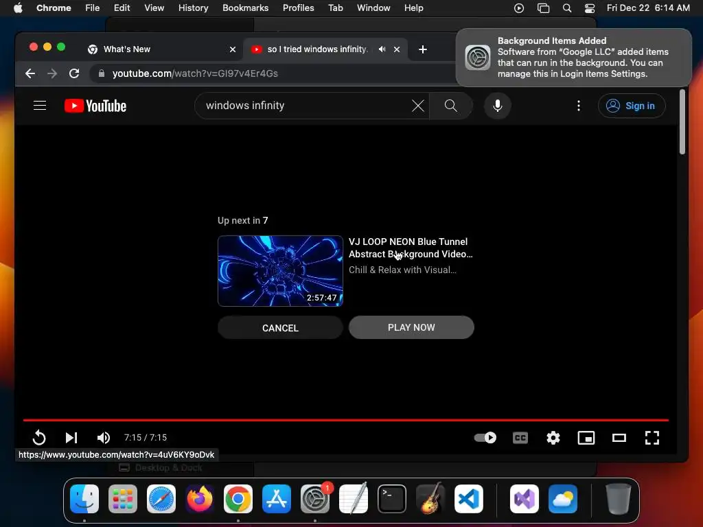Click the VJ LOOP NEON Blue Tunnel title
Viewport: 703px width, 527px height.
coord(411,248)
